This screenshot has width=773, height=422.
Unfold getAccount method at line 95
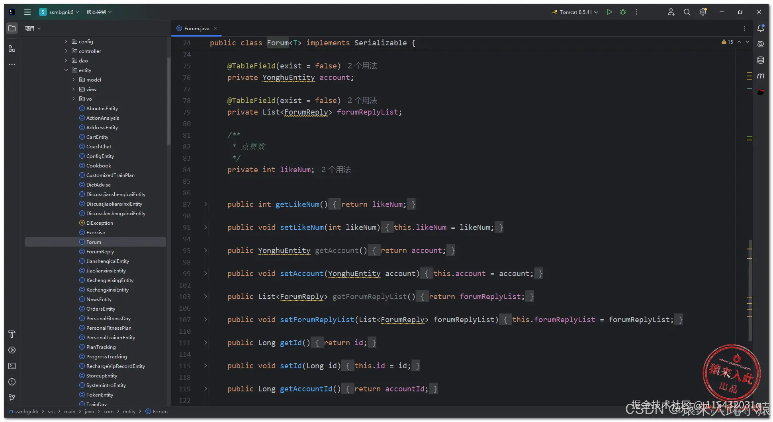(205, 250)
